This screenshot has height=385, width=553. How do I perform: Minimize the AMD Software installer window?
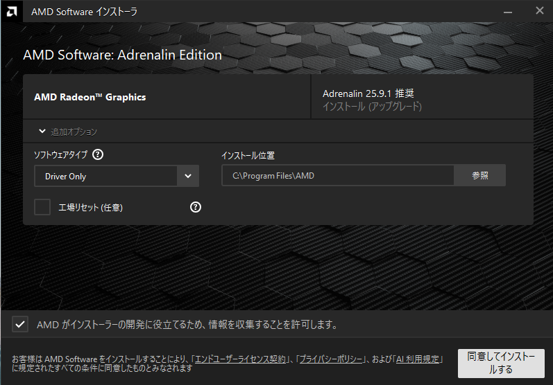pyautogui.click(x=508, y=11)
